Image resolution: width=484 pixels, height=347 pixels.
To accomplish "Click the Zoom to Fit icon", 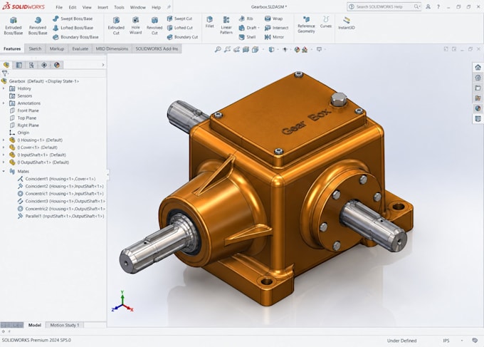I will pos(218,49).
